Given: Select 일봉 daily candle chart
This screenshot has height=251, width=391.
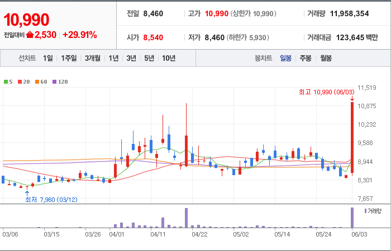Looking at the screenshot, I should 285,58.
